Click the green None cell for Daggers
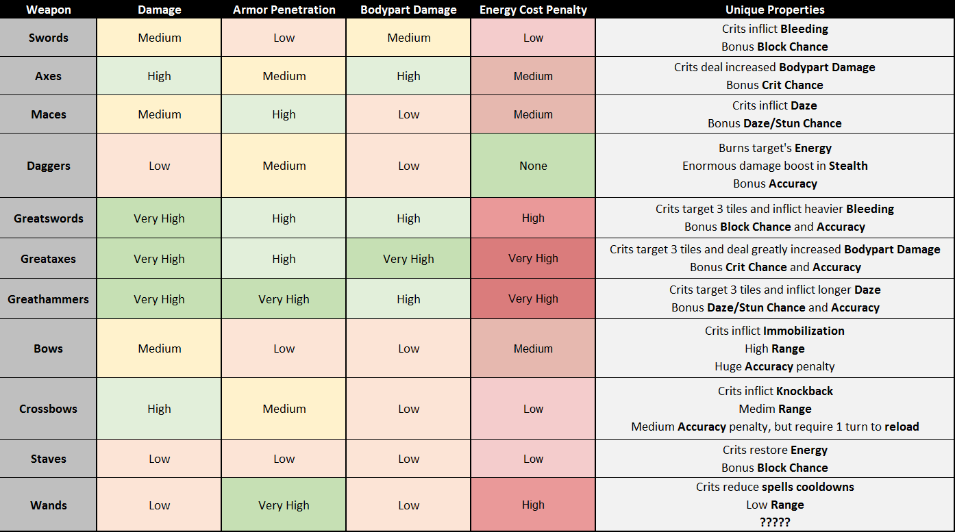The height and width of the screenshot is (532, 955). [x=533, y=166]
